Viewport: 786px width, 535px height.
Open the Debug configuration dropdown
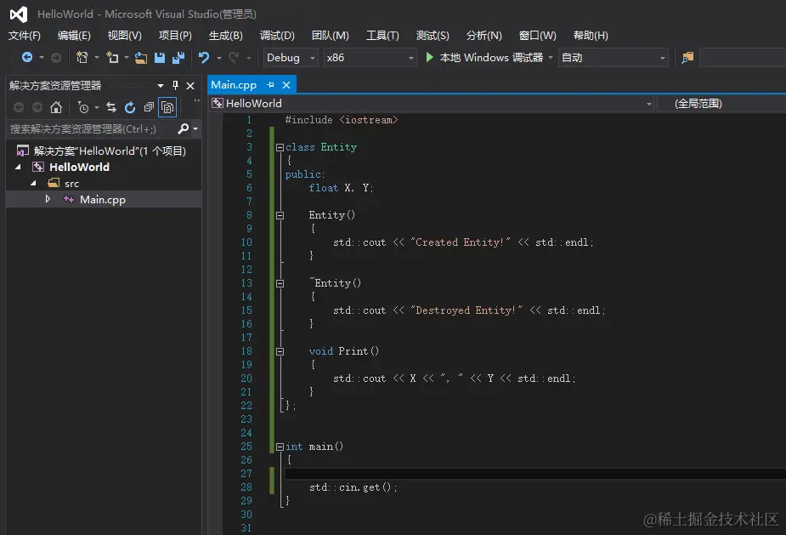tap(290, 58)
